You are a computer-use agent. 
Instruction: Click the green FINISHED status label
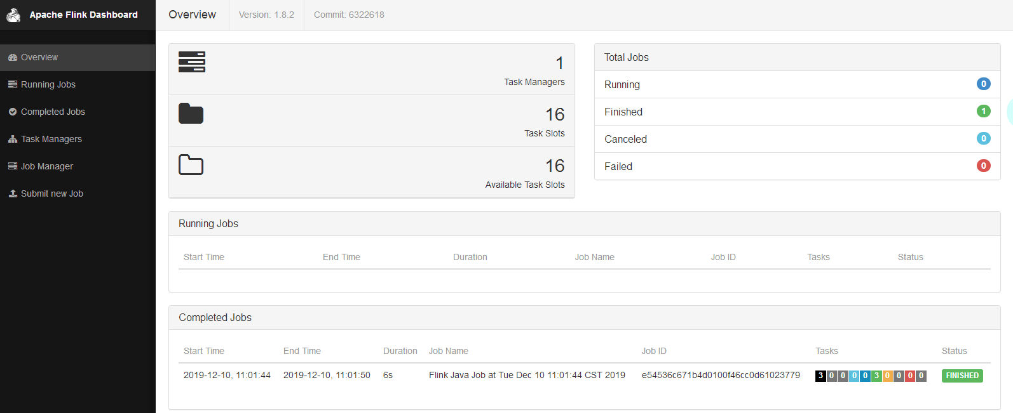[962, 376]
